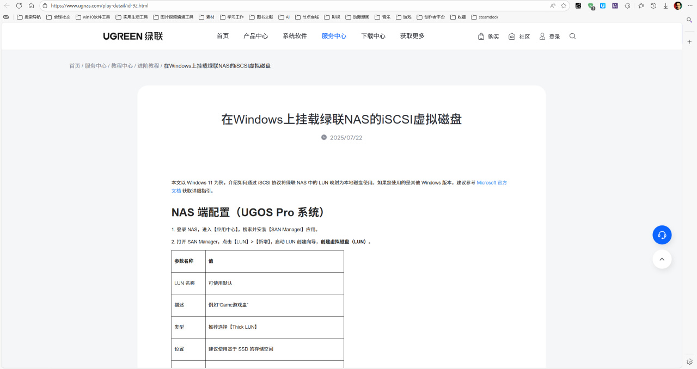Open the read aloud icon in address bar
The width and height of the screenshot is (697, 369).
tap(553, 5)
